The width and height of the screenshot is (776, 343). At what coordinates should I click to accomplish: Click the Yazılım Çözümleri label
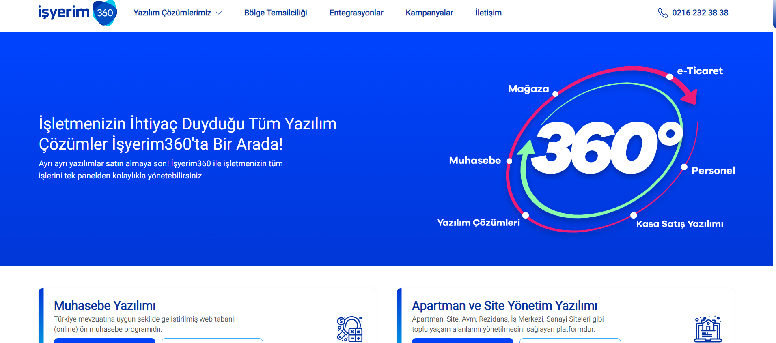pyautogui.click(x=478, y=223)
